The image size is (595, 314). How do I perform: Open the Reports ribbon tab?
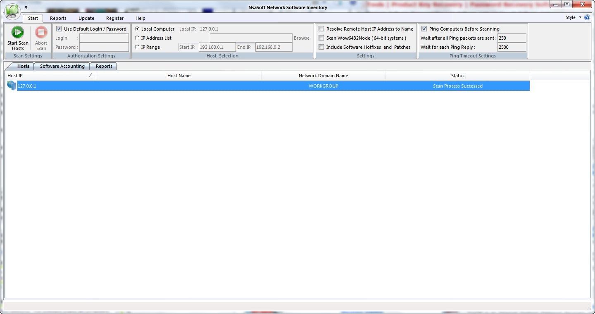[x=58, y=18]
